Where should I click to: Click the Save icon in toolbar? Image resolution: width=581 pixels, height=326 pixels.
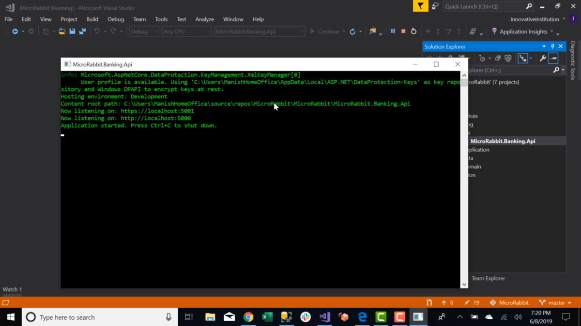coord(72,31)
